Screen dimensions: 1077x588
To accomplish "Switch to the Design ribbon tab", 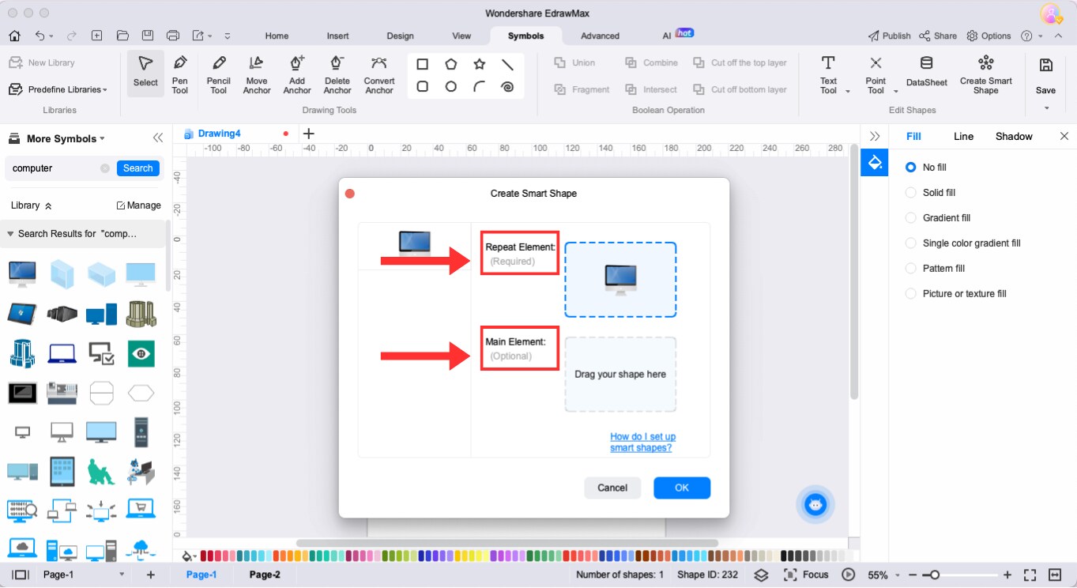I will [400, 36].
